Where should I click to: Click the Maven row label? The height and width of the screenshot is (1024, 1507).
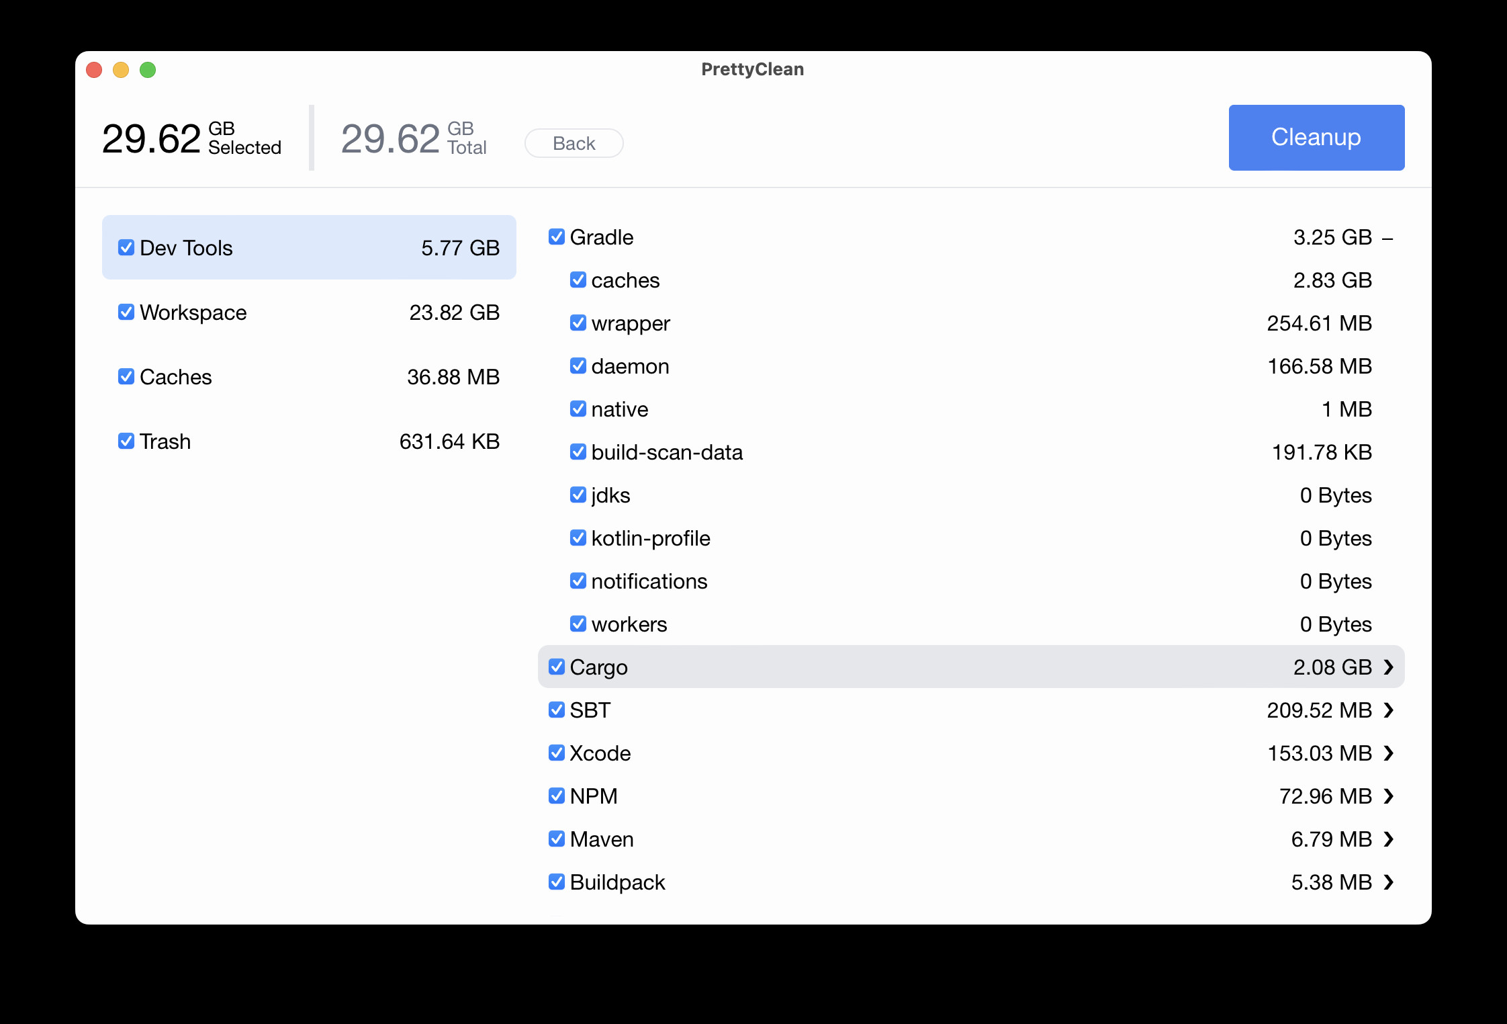(x=602, y=839)
